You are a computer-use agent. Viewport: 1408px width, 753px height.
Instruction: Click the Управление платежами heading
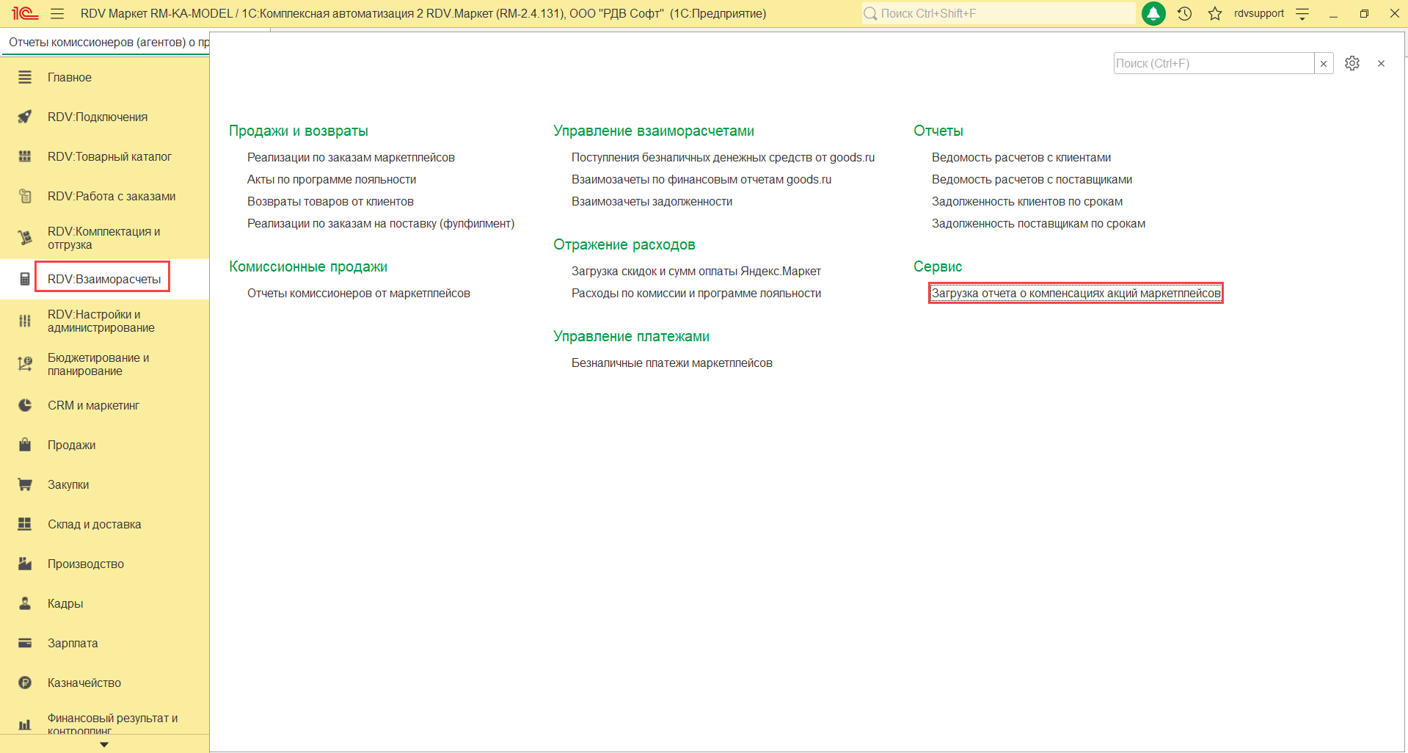point(631,336)
